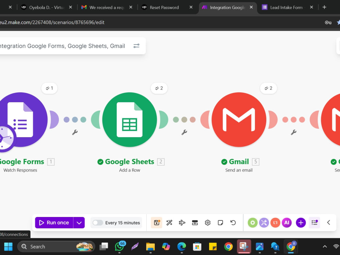
Task: Switch to the Lead Intake Form tab
Action: 286,7
